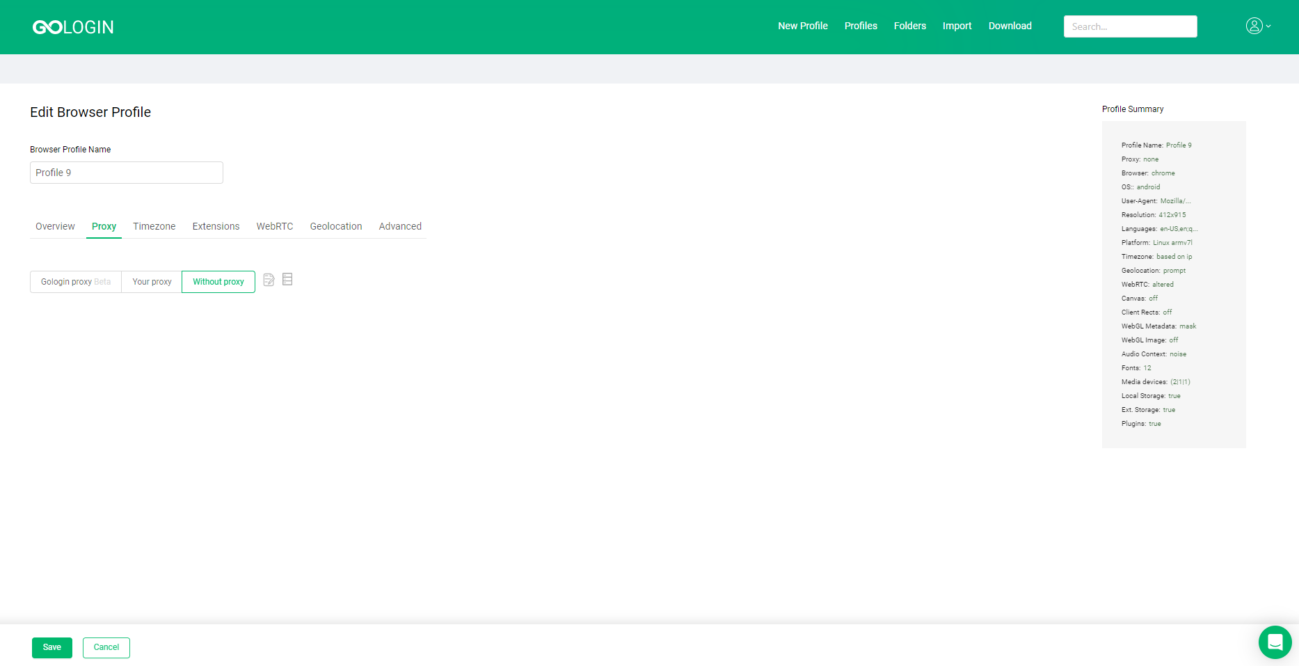Switch to the Advanced tab

[x=400, y=226]
